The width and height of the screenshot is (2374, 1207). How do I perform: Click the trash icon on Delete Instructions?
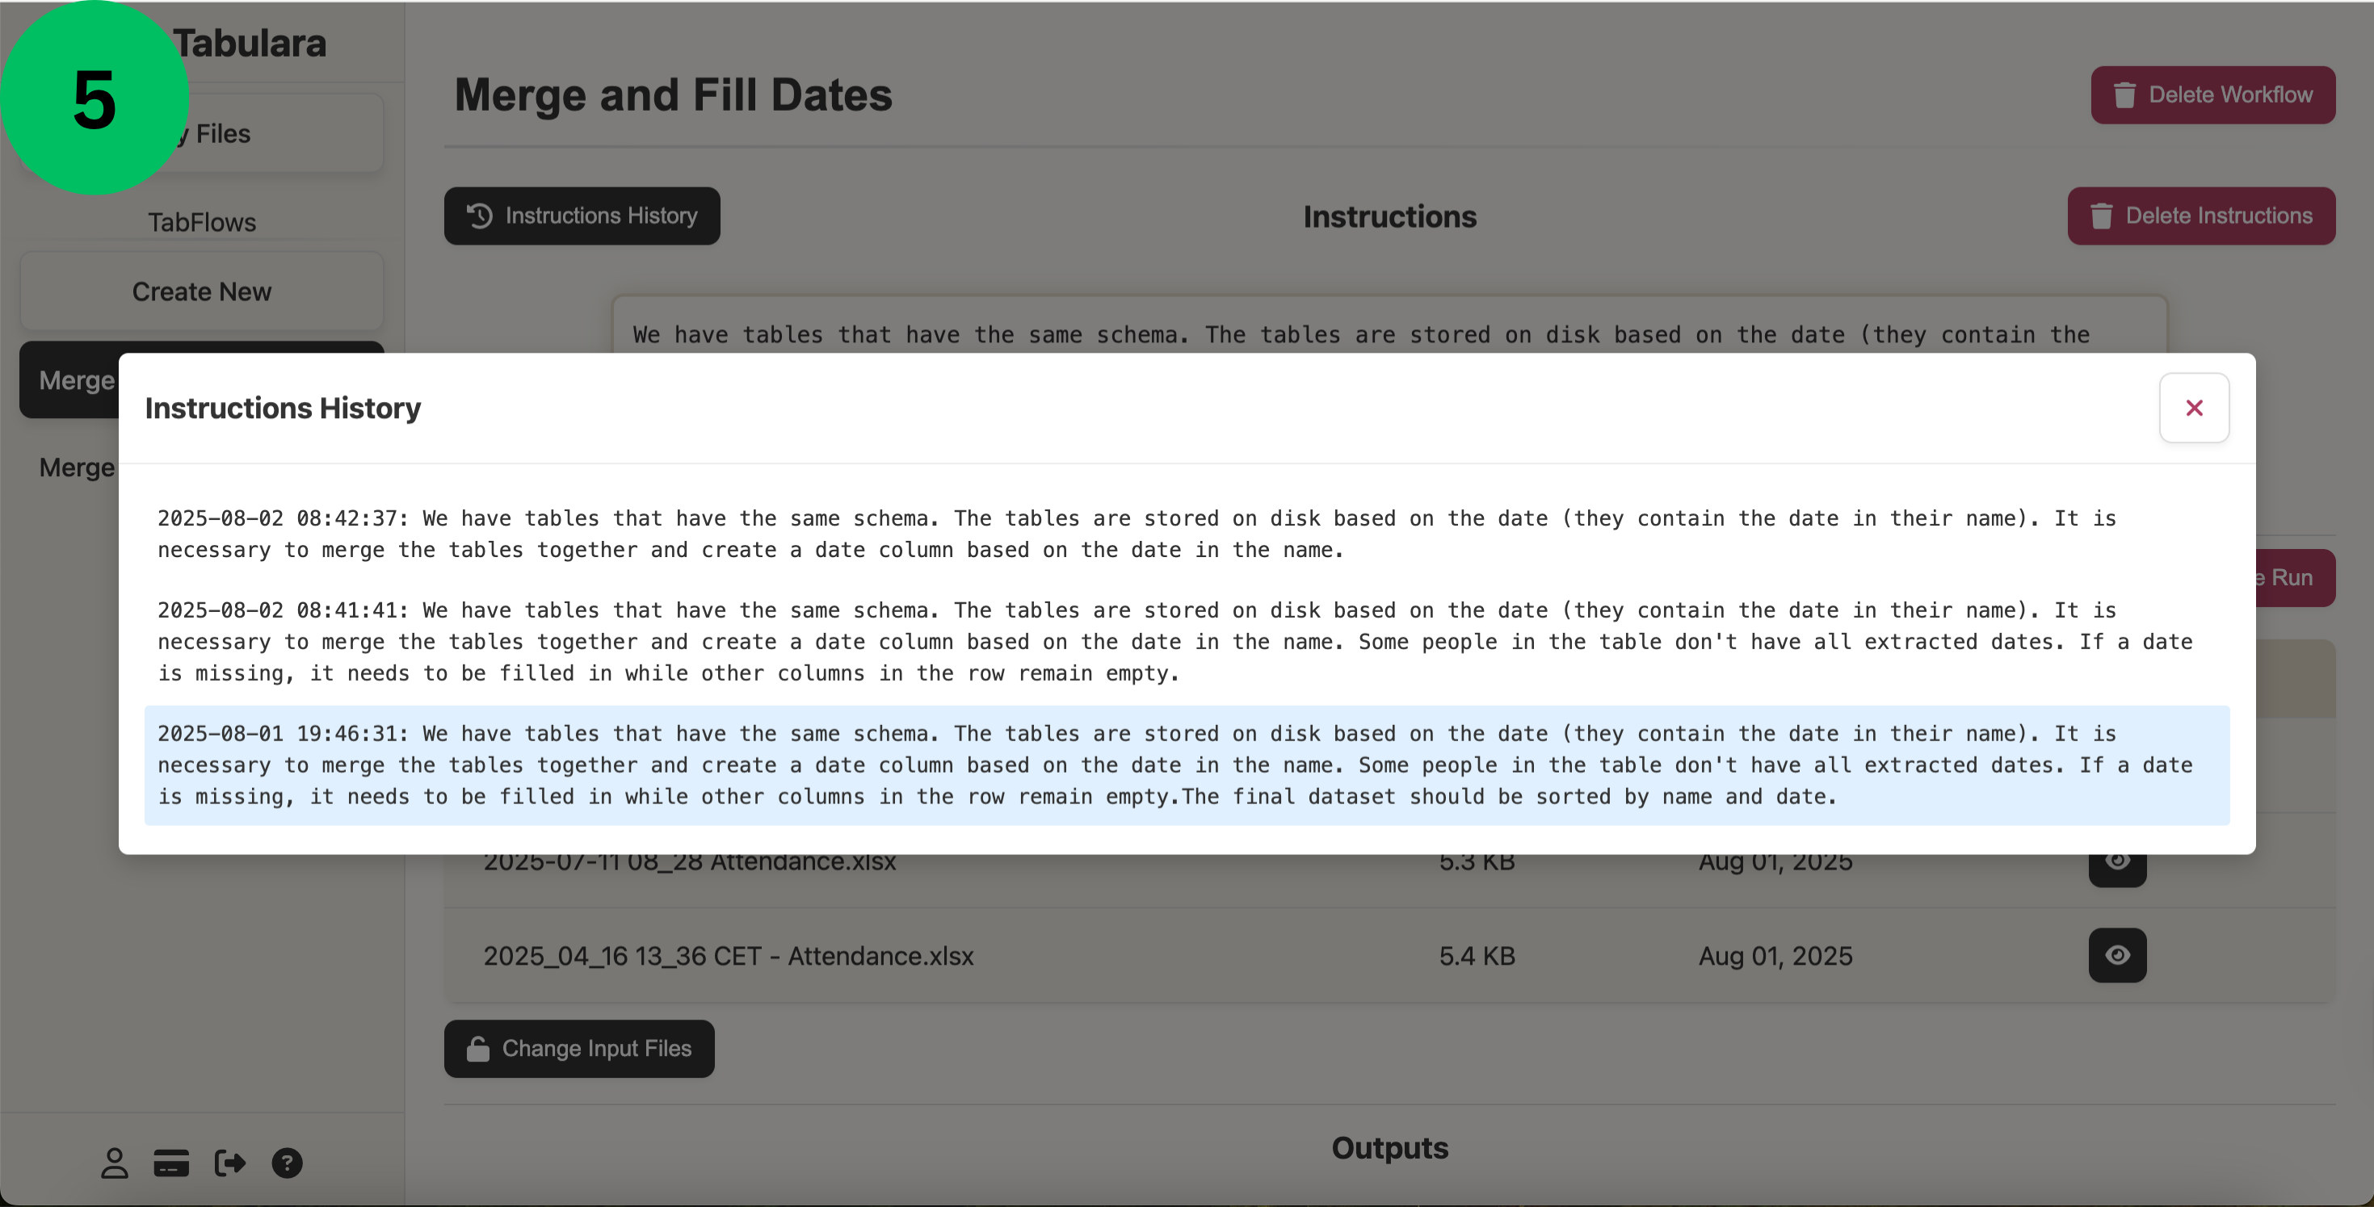click(2101, 216)
